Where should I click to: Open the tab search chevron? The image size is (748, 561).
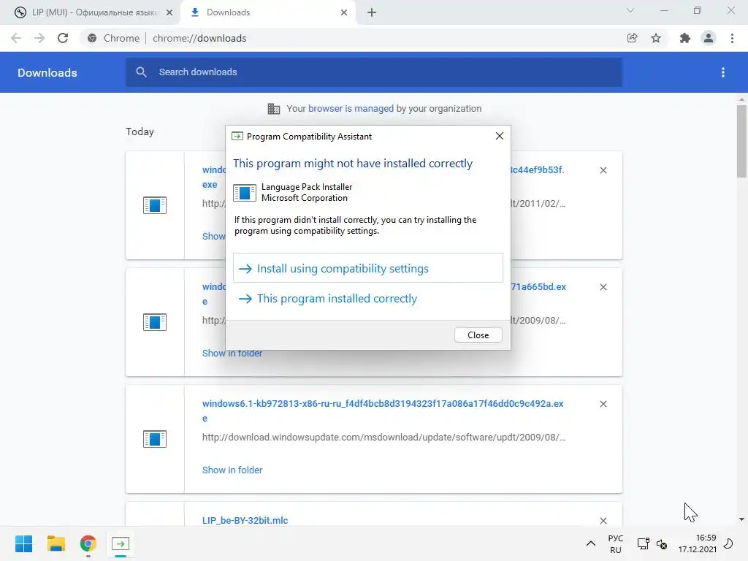coord(630,10)
